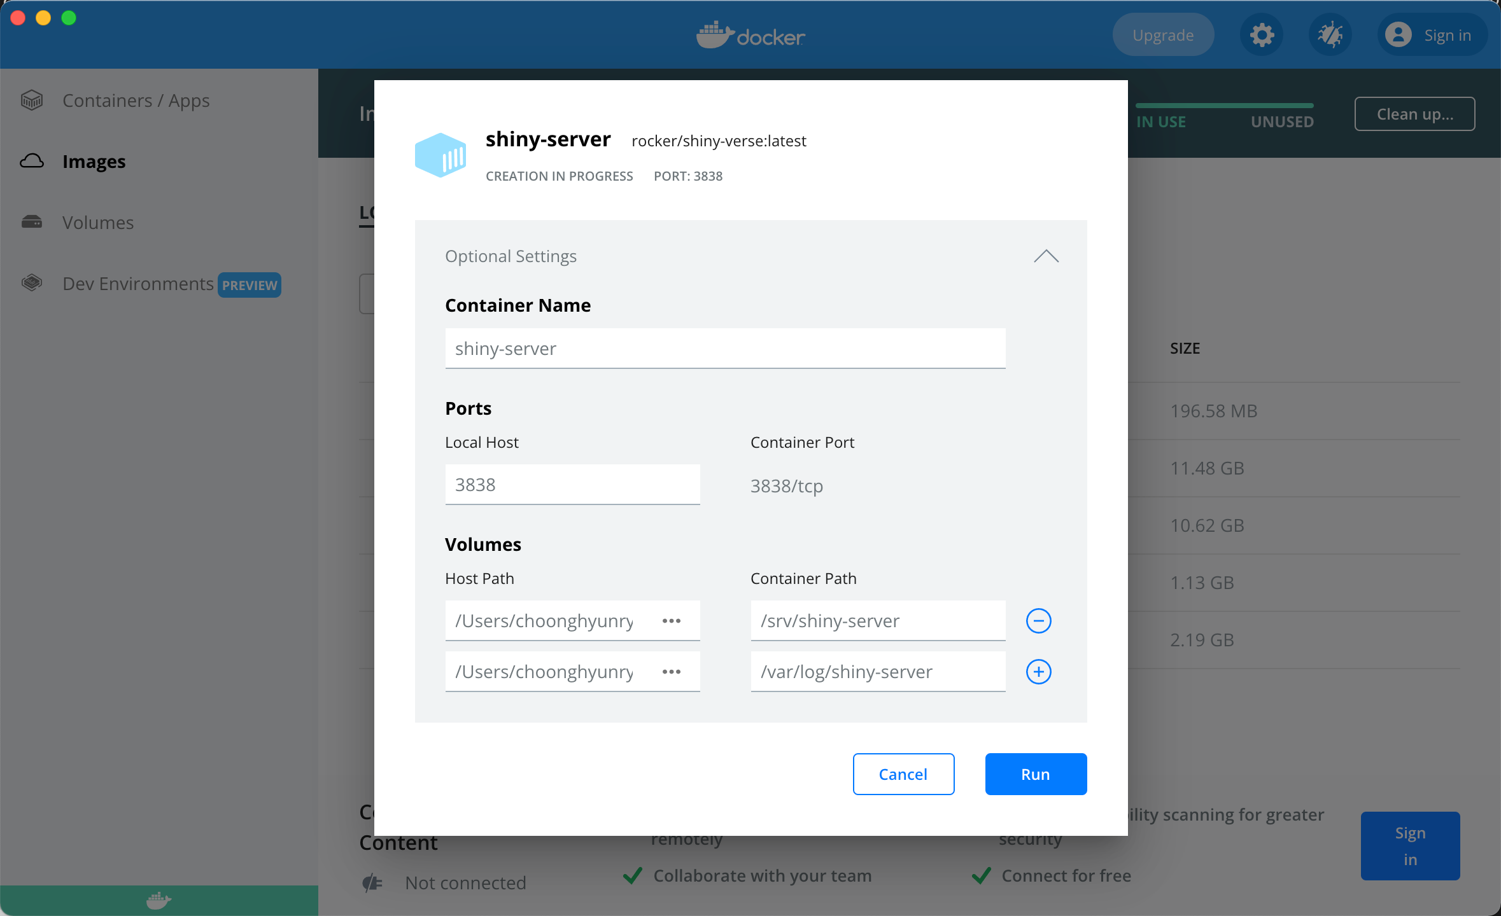Click the 196.58 MB size cell

[x=1213, y=411]
